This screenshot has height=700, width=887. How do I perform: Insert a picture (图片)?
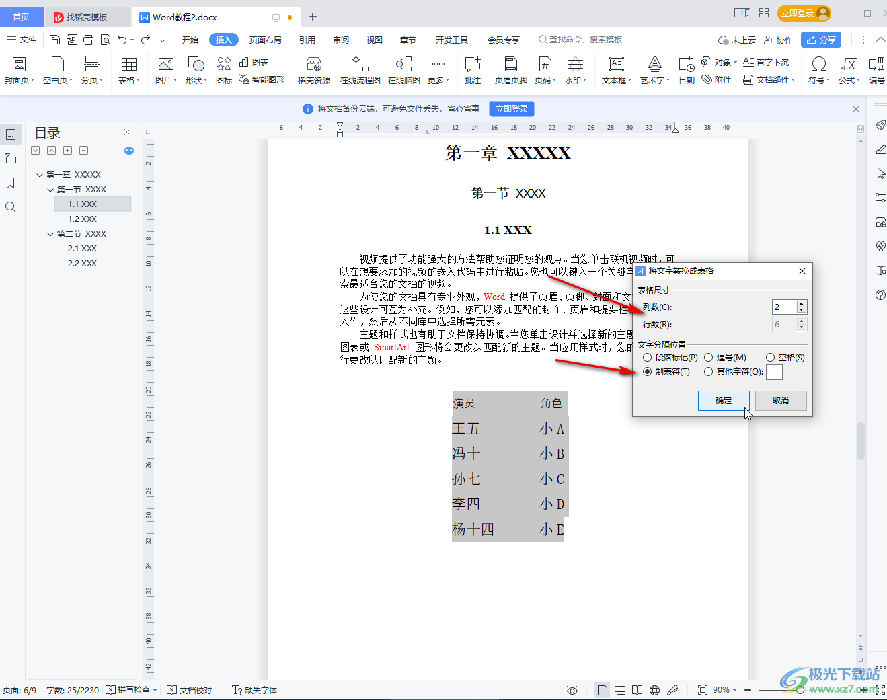165,71
